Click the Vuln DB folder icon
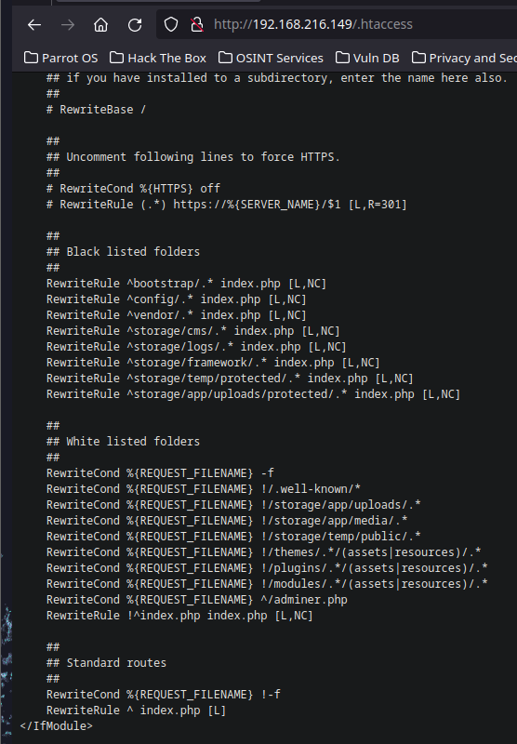Image resolution: width=517 pixels, height=744 pixels. coord(342,58)
